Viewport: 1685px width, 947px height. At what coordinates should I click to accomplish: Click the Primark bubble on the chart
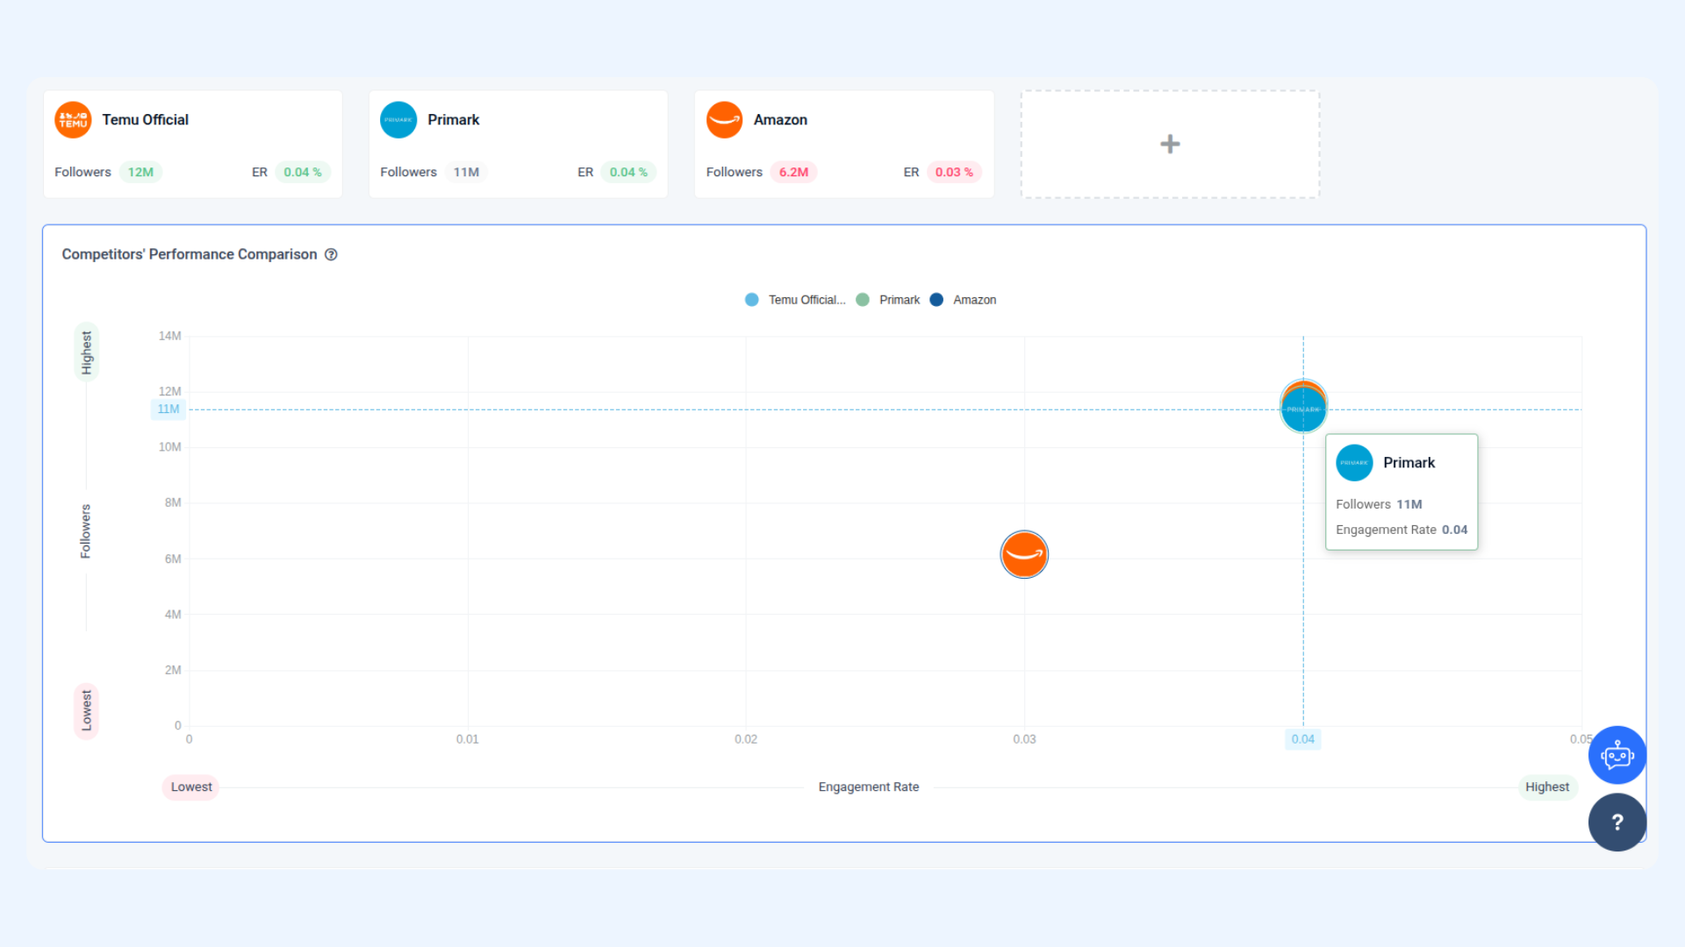click(x=1303, y=409)
